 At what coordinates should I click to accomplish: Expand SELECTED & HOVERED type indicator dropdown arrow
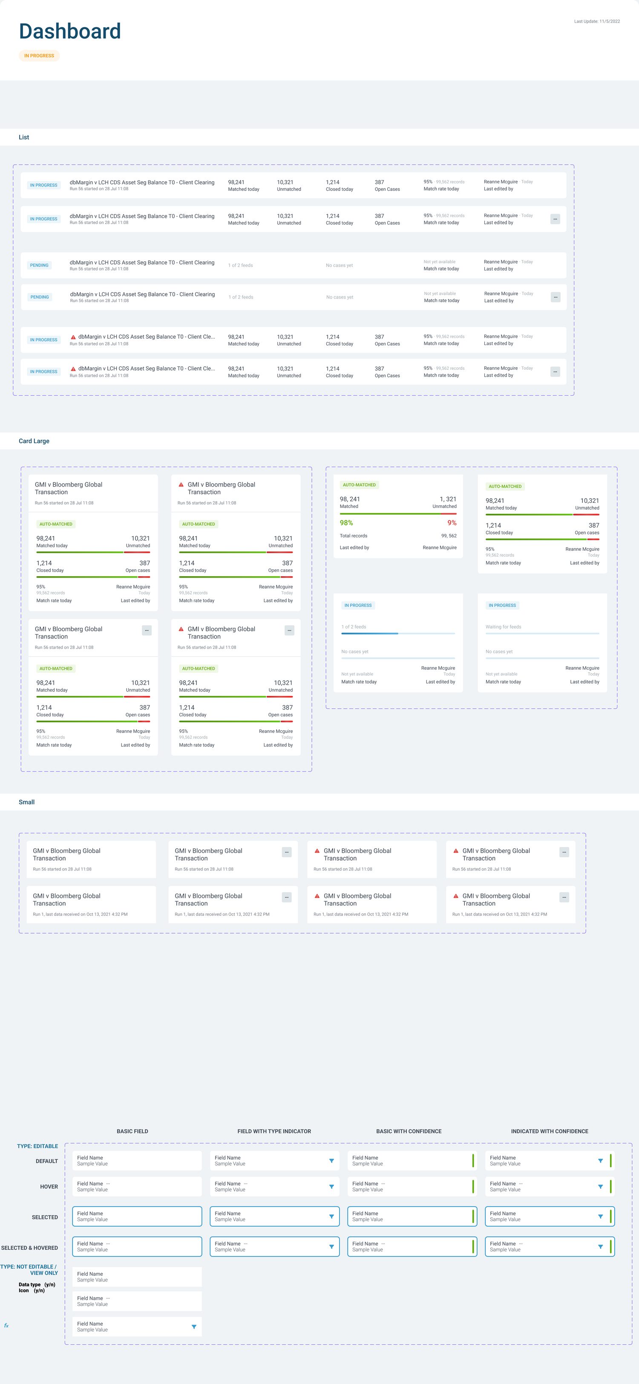click(x=331, y=1247)
